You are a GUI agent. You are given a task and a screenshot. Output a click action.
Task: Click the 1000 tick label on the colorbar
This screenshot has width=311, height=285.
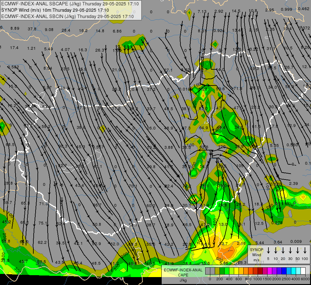click(x=258, y=279)
